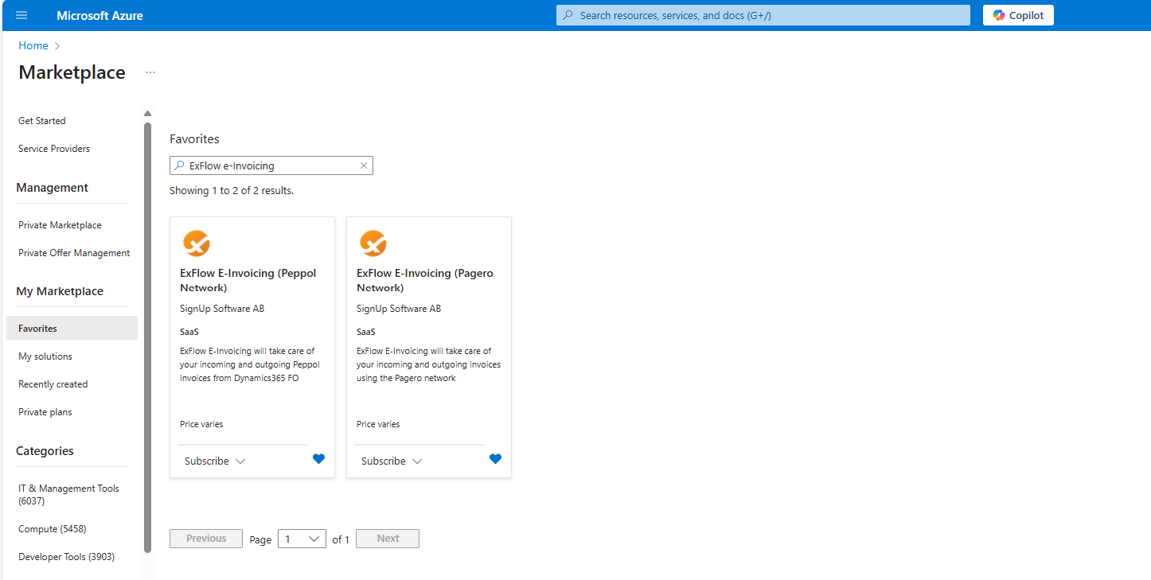The width and height of the screenshot is (1151, 580).
Task: Unfavorite ExFlow Pagero Network heart
Action: (495, 459)
